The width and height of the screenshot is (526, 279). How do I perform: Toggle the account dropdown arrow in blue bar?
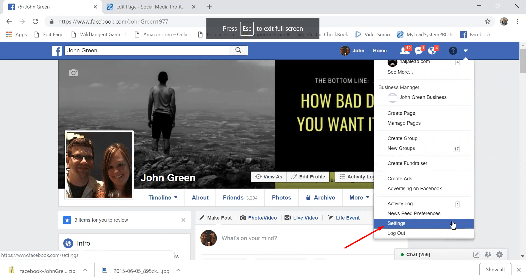coord(466,51)
